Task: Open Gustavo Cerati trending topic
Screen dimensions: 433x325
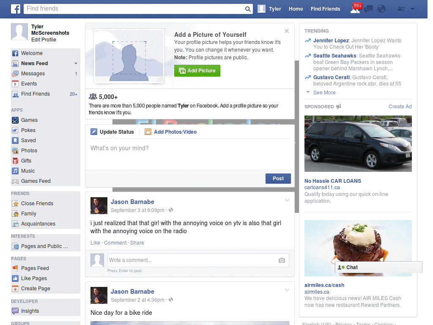Action: pos(332,77)
